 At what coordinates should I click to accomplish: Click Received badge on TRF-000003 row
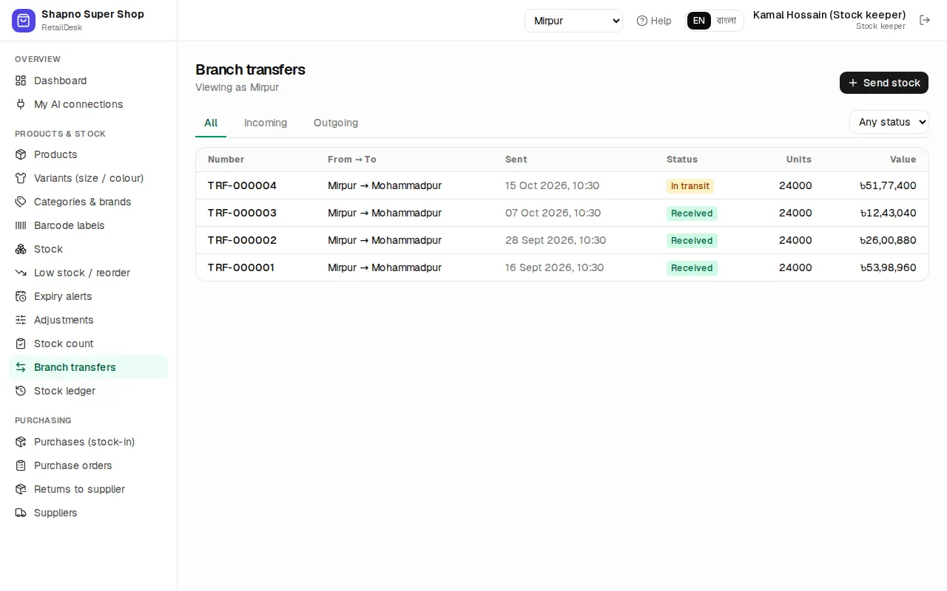coord(692,213)
